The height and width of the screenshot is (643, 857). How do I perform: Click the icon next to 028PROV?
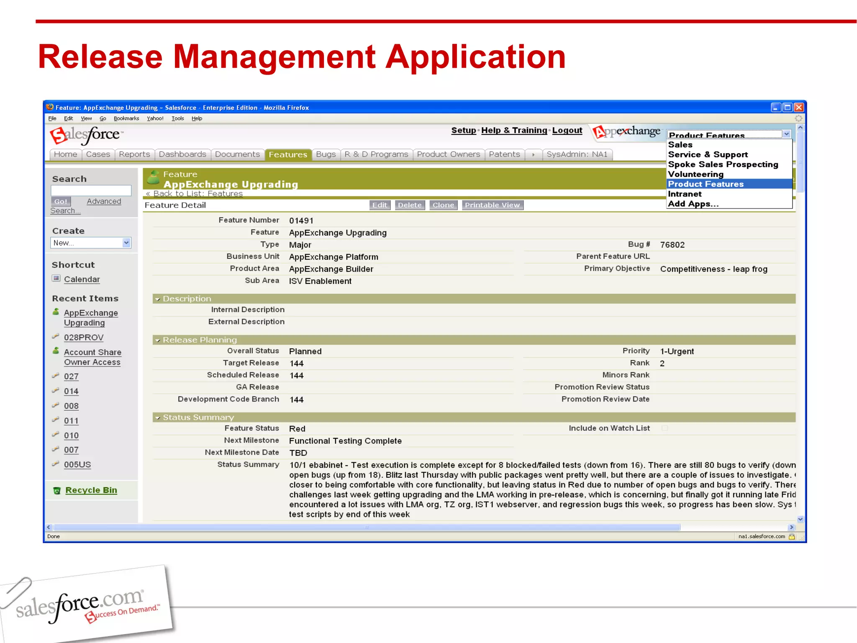click(55, 336)
